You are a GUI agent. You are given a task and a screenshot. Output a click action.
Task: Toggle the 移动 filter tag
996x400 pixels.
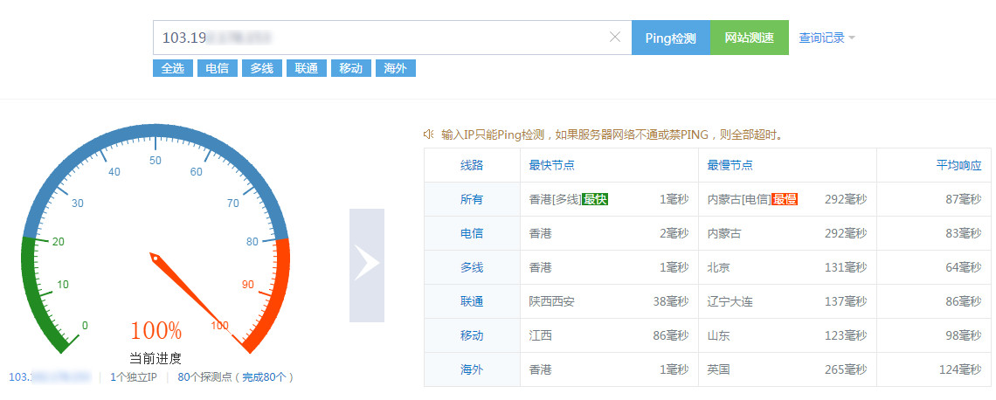350,68
